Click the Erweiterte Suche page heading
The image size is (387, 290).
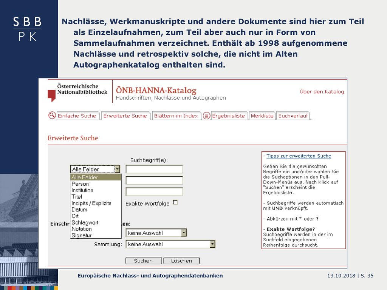73,138
